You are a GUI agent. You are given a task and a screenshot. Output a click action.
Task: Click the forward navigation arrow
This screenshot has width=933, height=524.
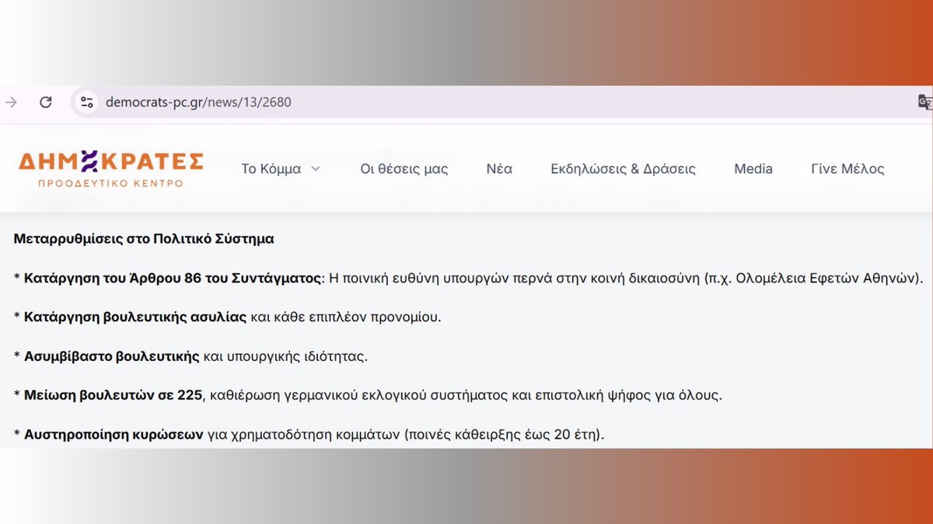click(x=9, y=102)
